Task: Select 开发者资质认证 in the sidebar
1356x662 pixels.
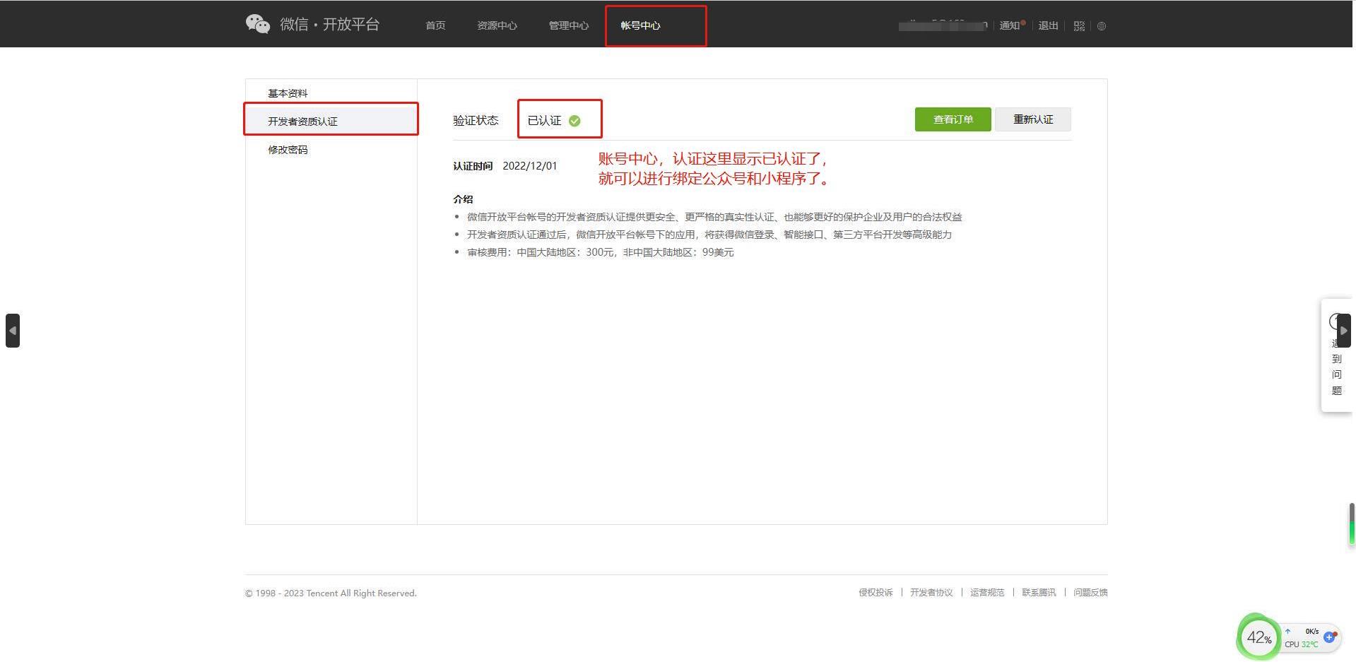Action: [x=302, y=122]
